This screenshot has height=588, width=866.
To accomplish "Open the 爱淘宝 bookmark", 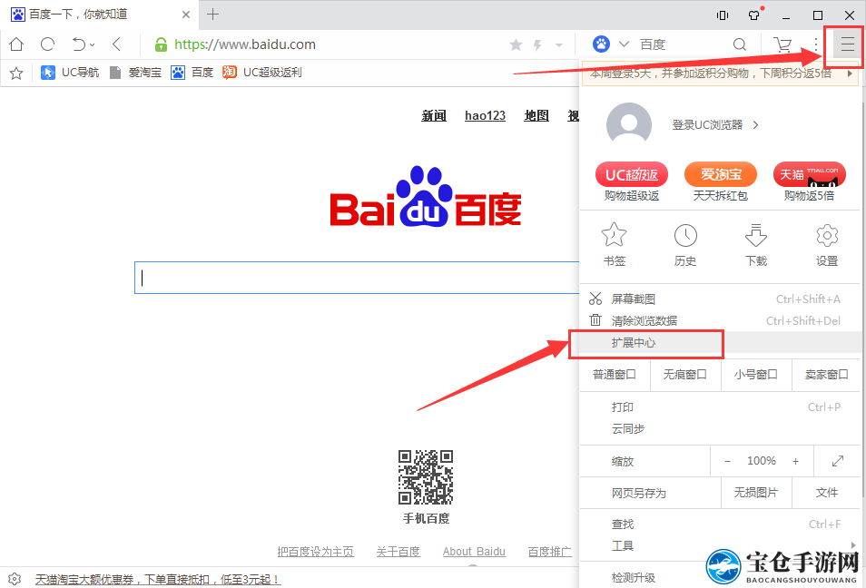I will (x=135, y=73).
